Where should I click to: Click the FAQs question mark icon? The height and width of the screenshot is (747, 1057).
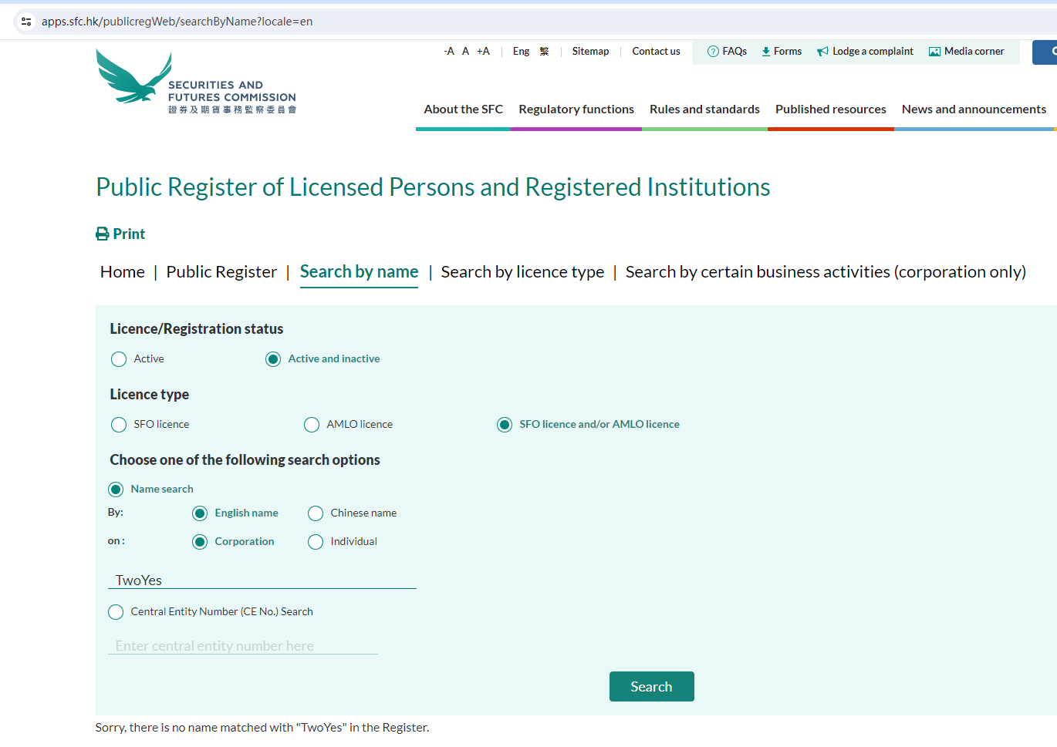[713, 52]
